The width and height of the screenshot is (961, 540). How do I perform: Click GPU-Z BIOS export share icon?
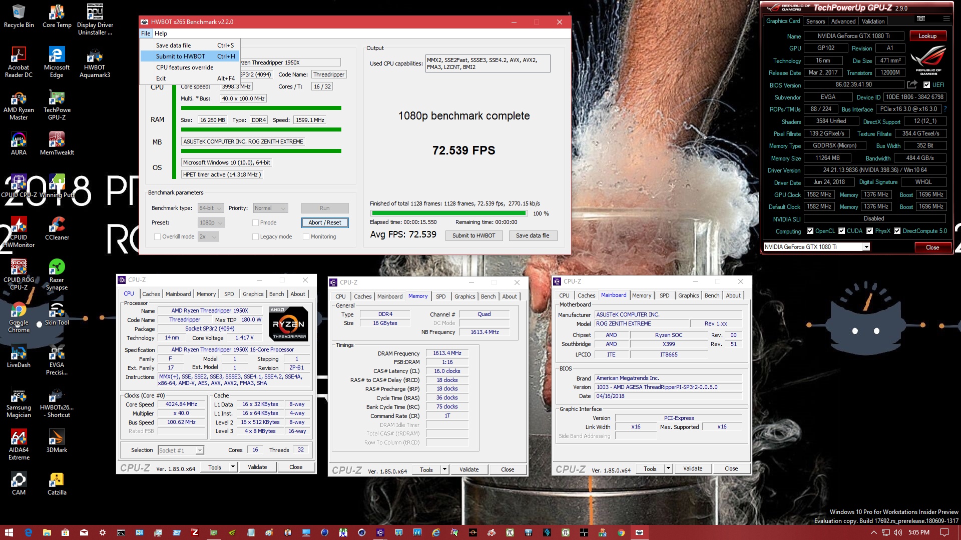pos(912,84)
